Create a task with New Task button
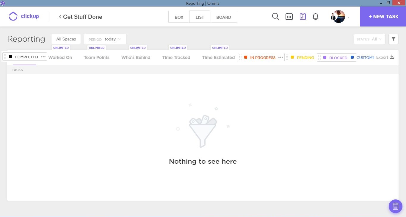 click(383, 16)
